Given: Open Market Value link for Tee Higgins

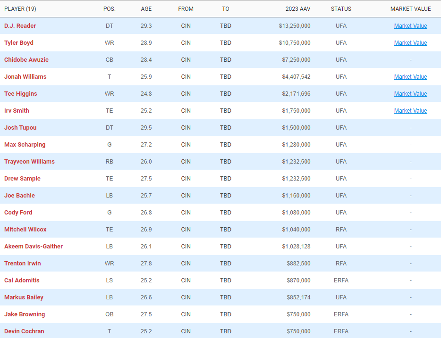Looking at the screenshot, I should coord(410,94).
